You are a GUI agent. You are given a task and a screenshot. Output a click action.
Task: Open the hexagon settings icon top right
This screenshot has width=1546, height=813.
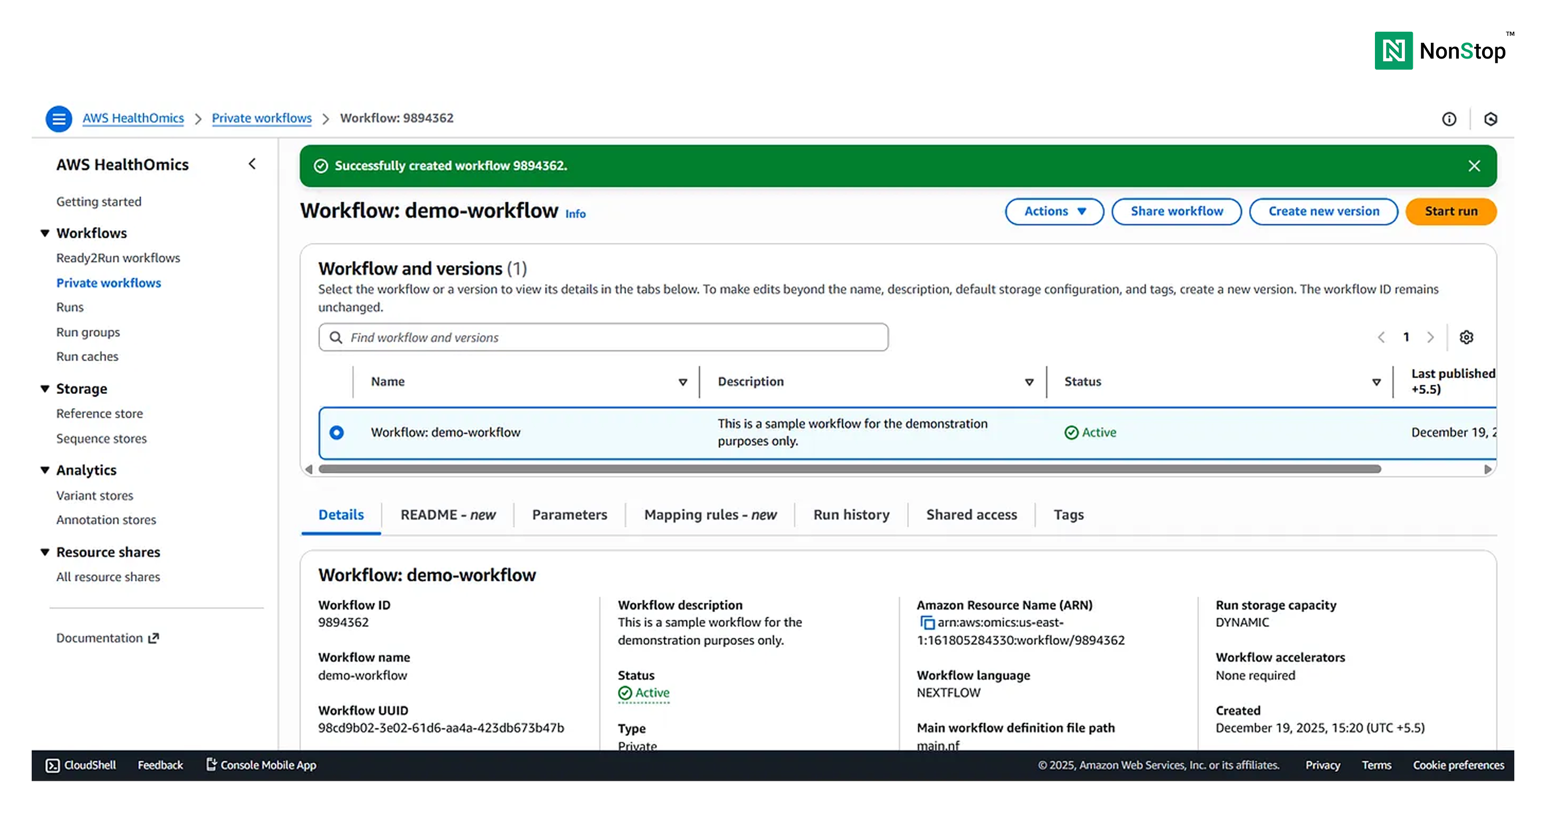[x=1490, y=119]
